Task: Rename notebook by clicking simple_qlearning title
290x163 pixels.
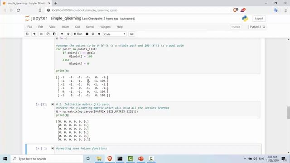Action: [x=66, y=18]
